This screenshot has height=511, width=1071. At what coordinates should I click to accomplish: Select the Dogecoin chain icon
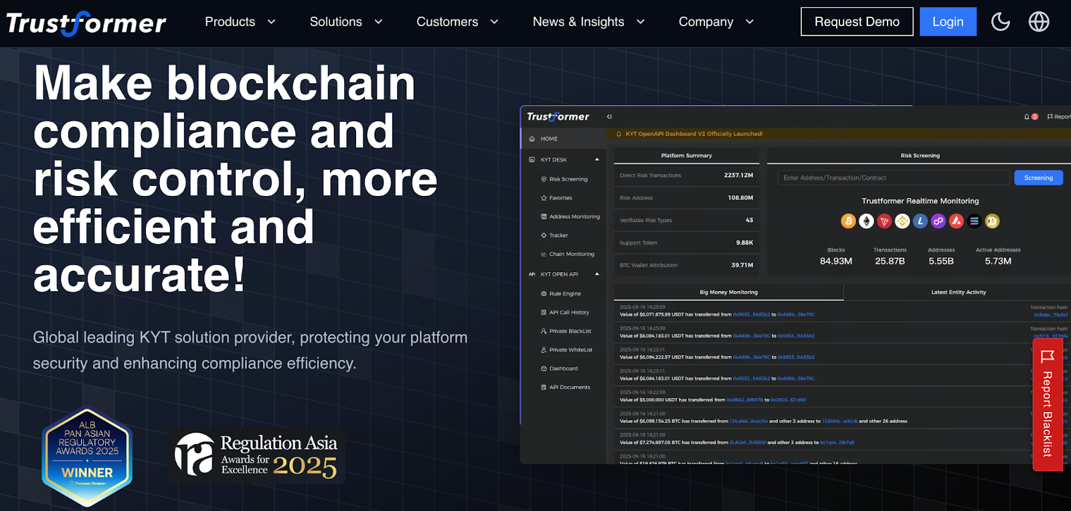pyautogui.click(x=992, y=221)
